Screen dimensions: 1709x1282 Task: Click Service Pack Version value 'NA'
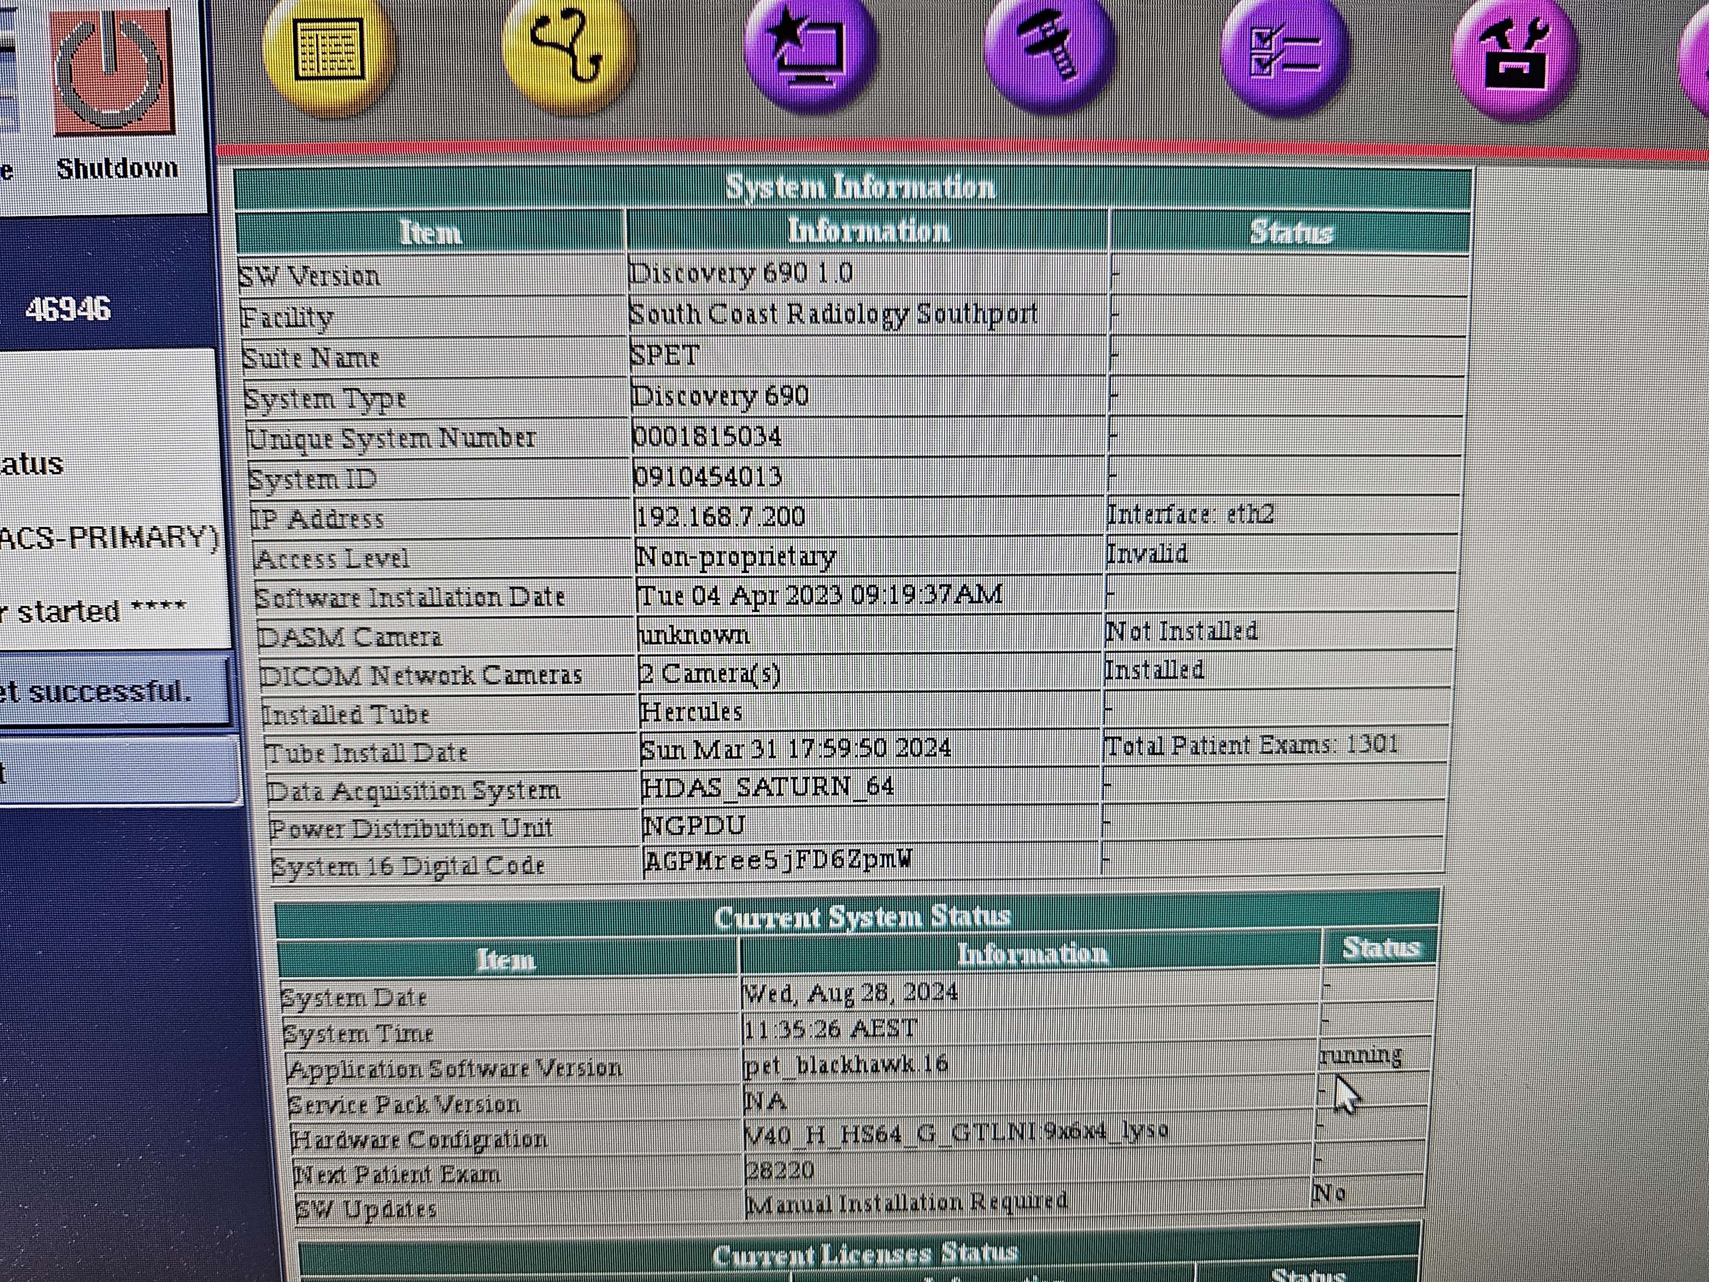766,1100
